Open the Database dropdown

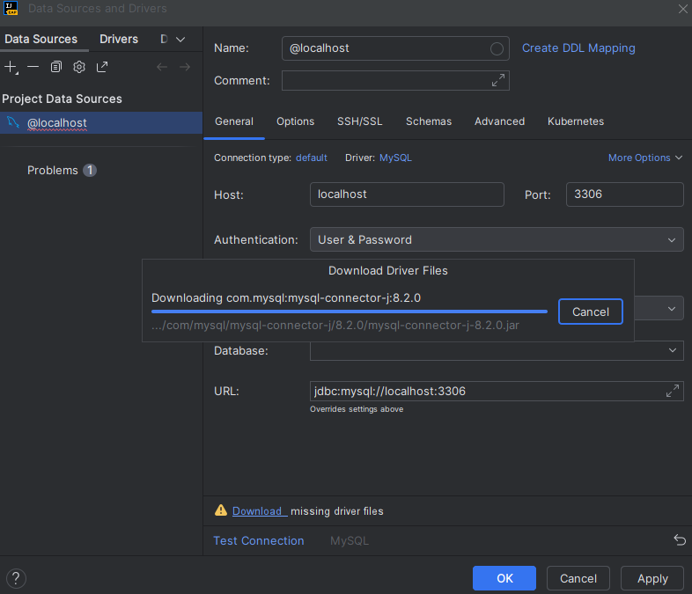tap(497, 350)
